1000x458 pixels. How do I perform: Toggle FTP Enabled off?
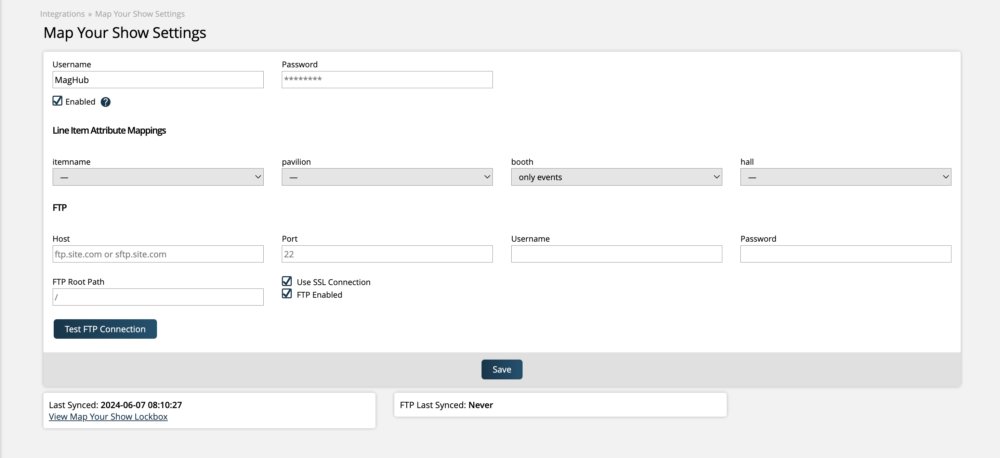pyautogui.click(x=287, y=294)
